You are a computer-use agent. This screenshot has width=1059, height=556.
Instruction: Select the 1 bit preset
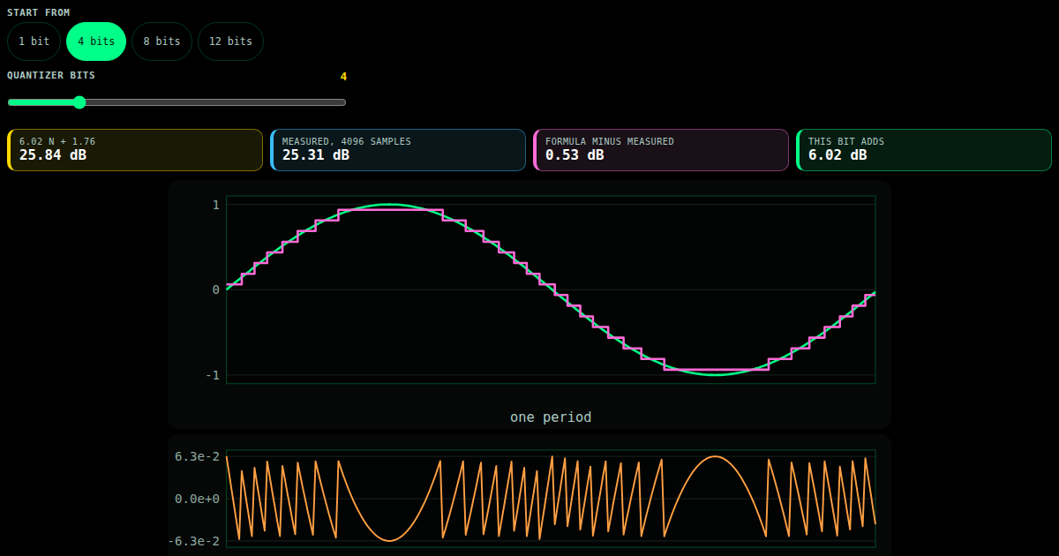(34, 41)
